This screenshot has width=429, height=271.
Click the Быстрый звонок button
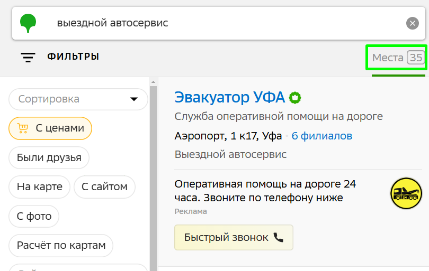[x=234, y=237]
